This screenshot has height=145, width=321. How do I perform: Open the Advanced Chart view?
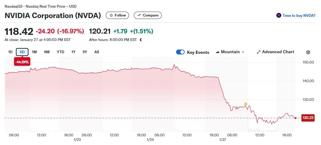tap(275, 52)
